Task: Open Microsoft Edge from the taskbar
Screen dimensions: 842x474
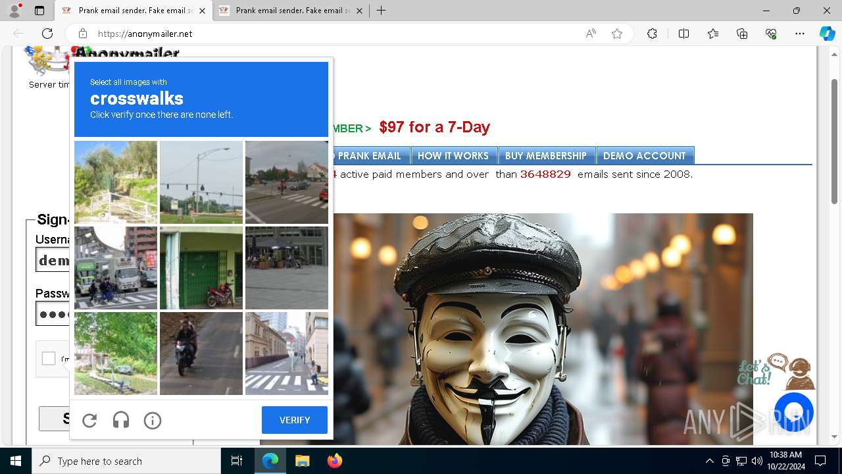Action: (270, 461)
